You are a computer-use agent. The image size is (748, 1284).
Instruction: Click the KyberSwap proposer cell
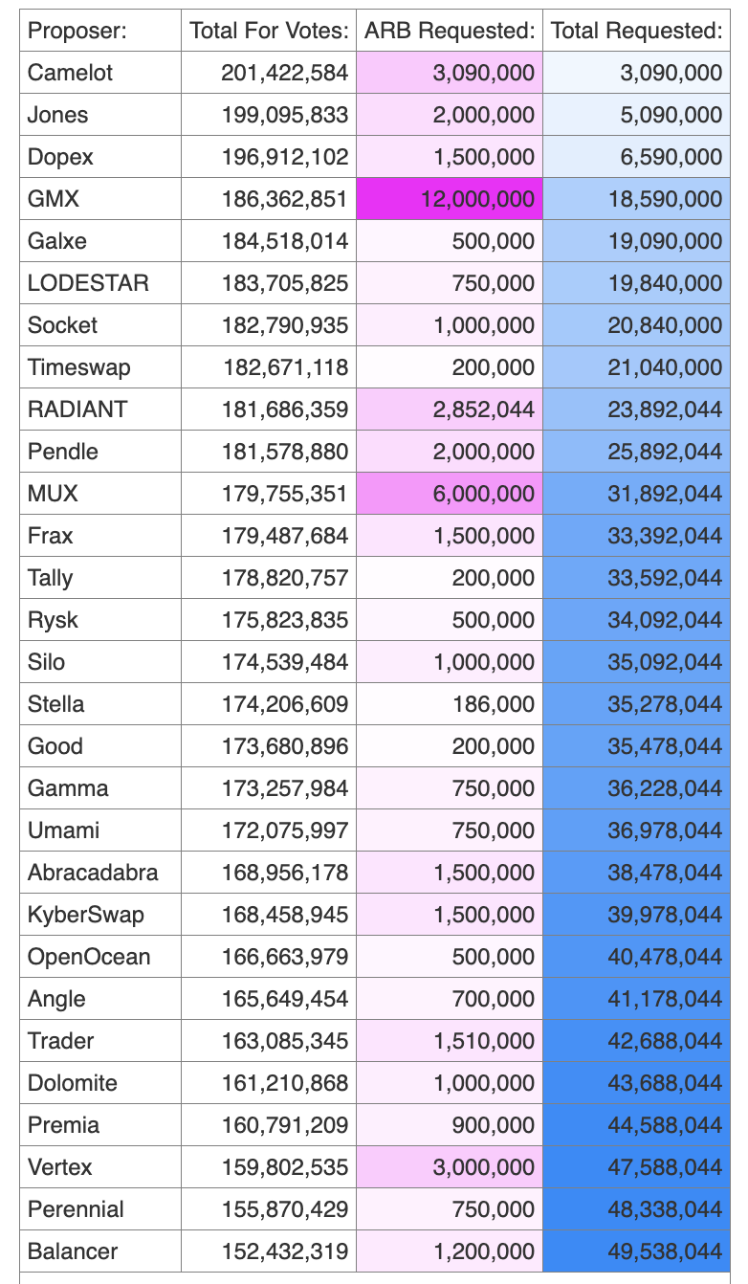(x=86, y=915)
